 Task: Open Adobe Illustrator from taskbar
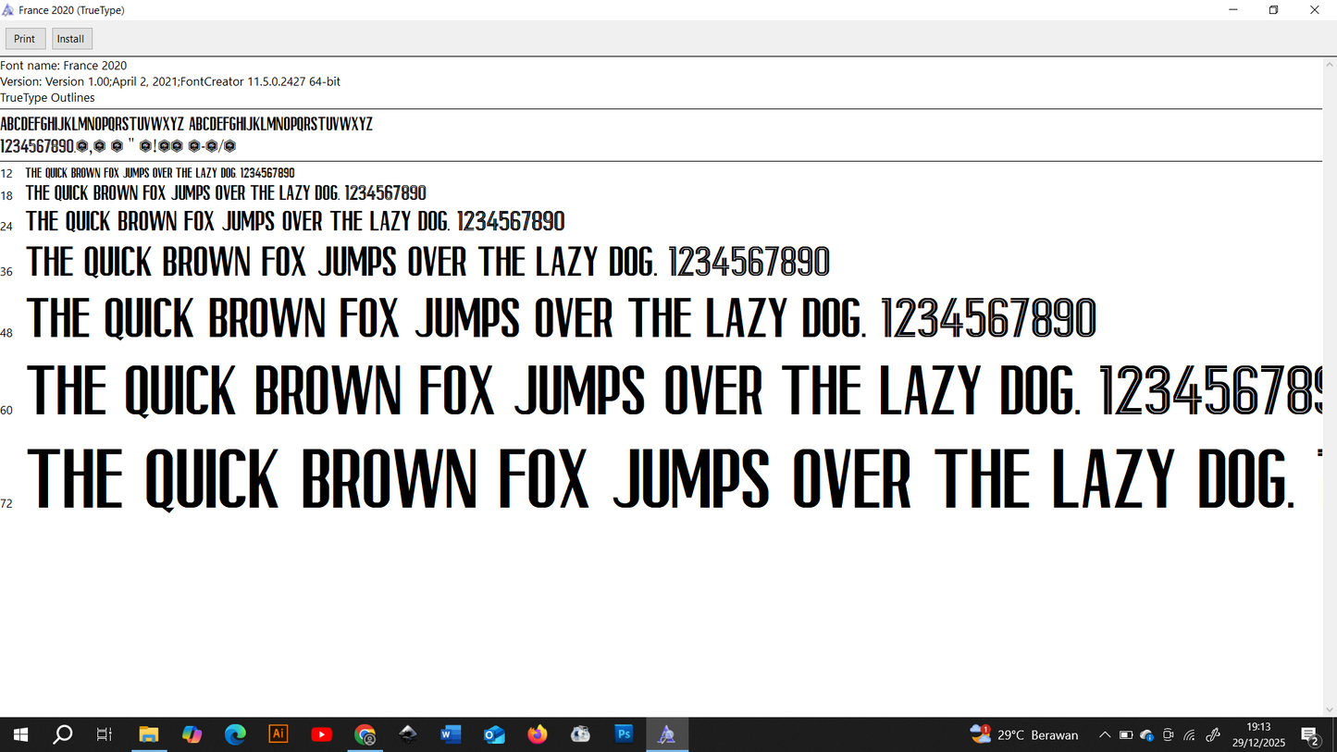[278, 734]
